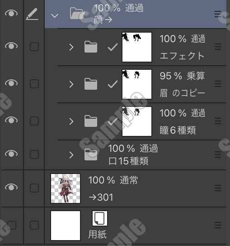Click the folder icon of エフェクト layer
Image resolution: width=230 pixels, height=246 pixels.
click(91, 47)
